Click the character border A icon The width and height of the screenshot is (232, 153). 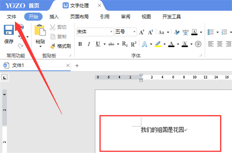click(194, 32)
